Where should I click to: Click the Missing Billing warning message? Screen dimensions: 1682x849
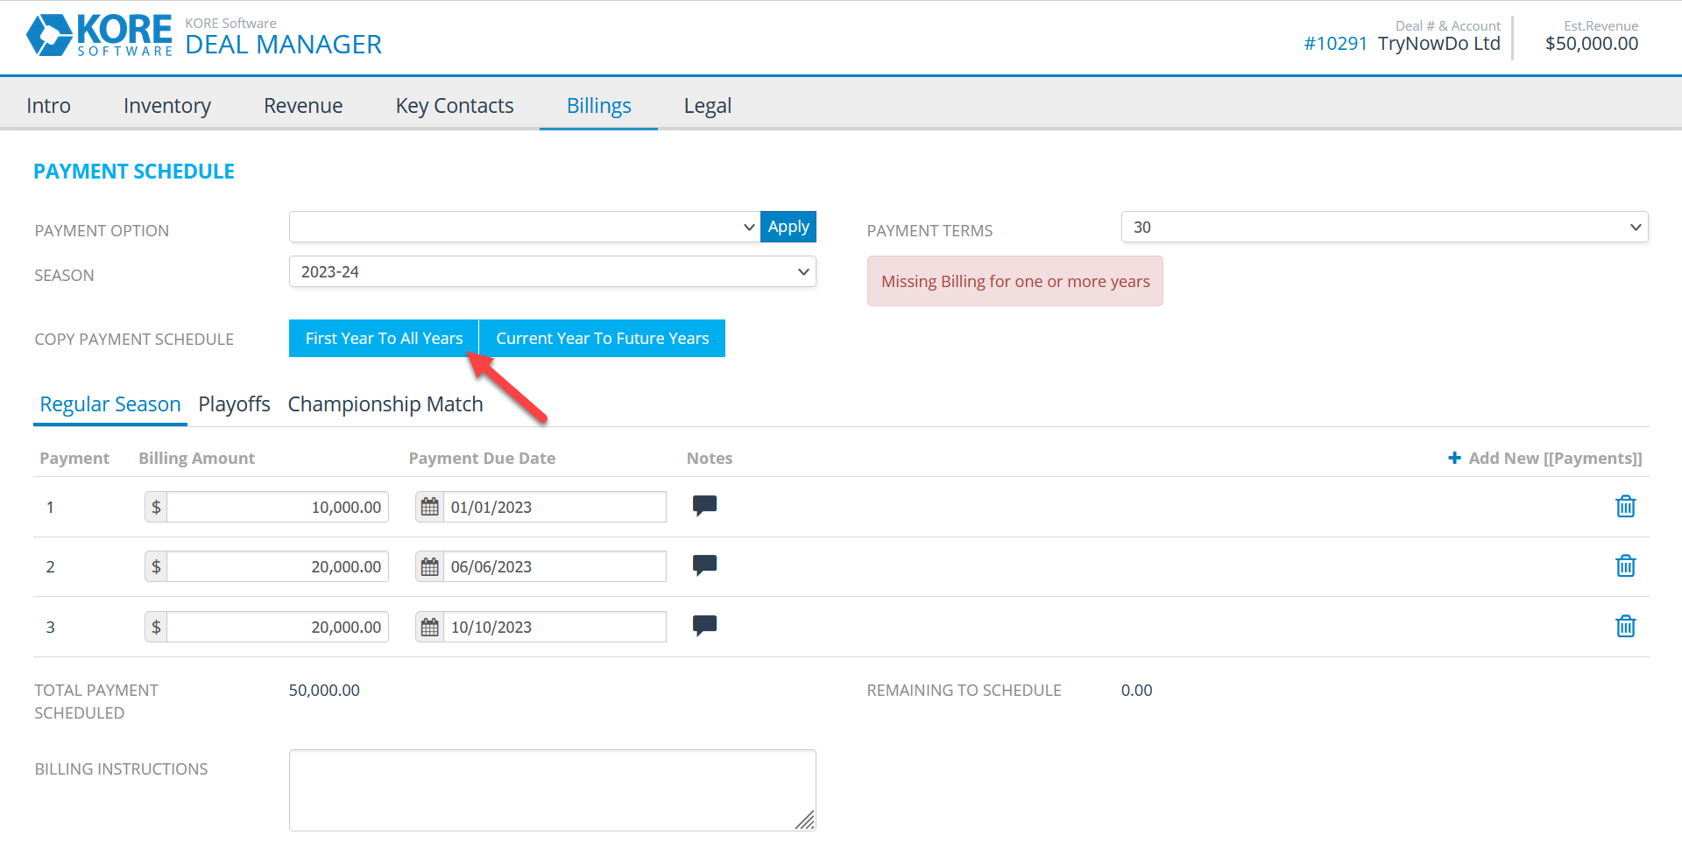pos(1015,281)
